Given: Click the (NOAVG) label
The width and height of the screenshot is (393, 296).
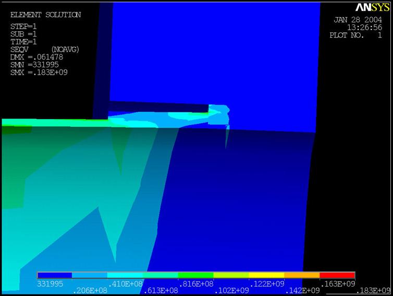Looking at the screenshot, I should (x=65, y=50).
